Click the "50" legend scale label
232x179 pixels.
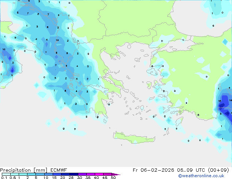point(113,178)
